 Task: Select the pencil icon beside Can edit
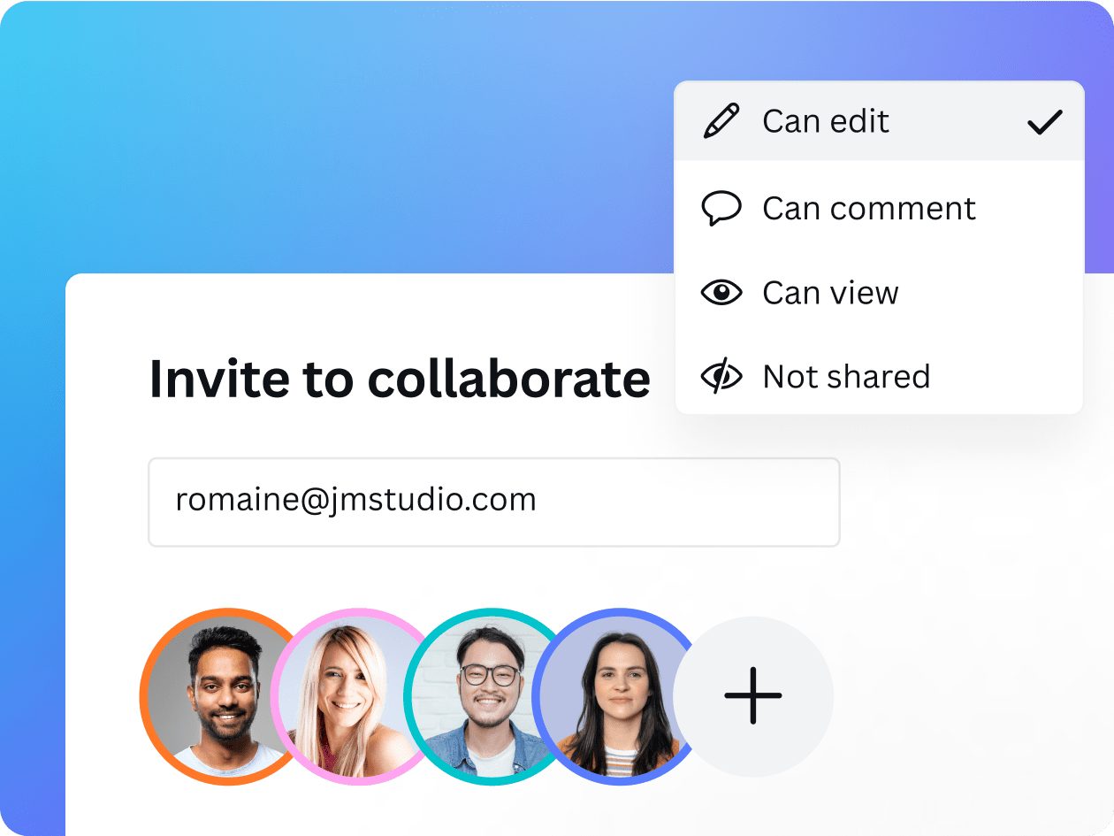tap(722, 120)
